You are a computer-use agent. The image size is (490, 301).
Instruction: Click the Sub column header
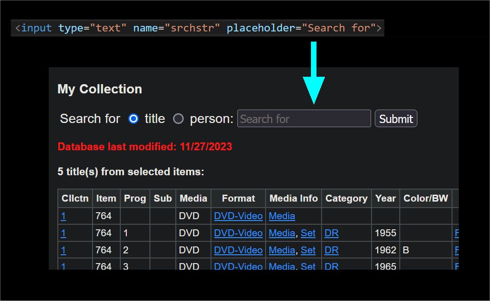[x=163, y=198]
